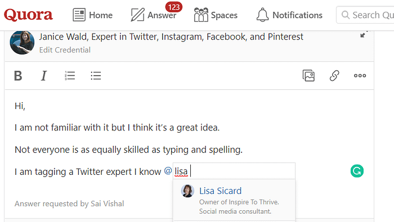394x222 pixels.
Task: Click the 'Hi,' line in the answer
Action: [20, 106]
